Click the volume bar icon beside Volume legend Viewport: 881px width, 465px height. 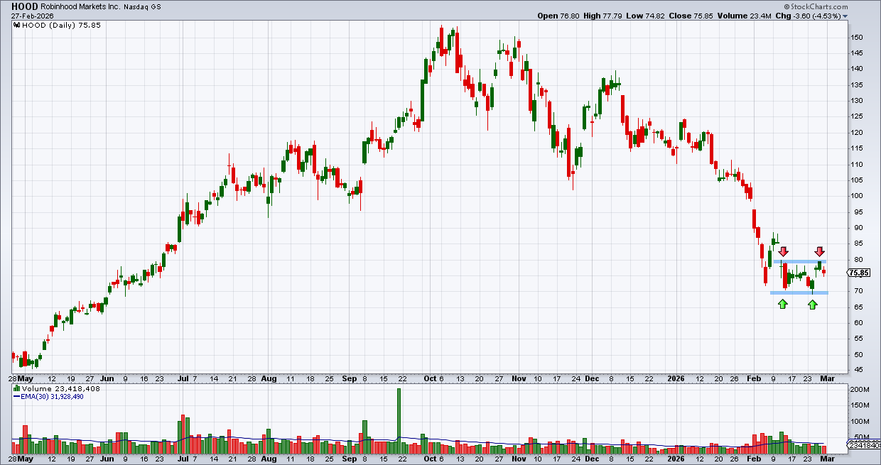click(x=17, y=389)
